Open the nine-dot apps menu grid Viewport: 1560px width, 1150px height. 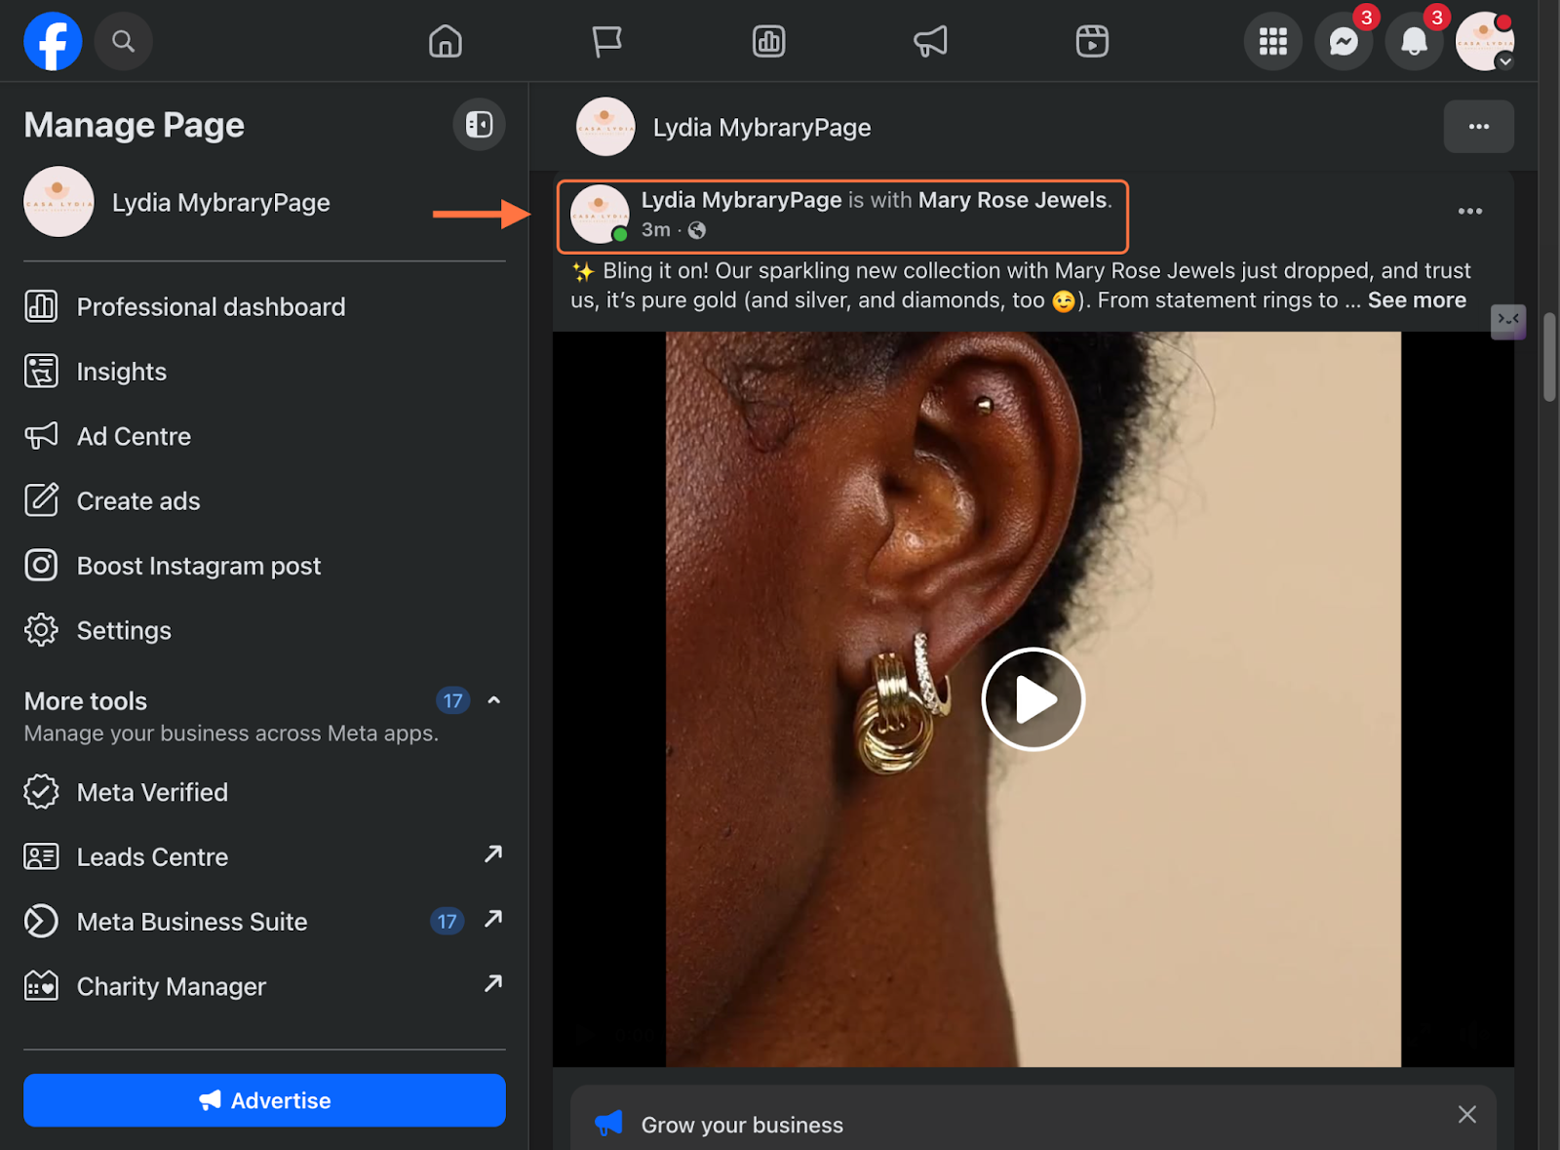1272,42
